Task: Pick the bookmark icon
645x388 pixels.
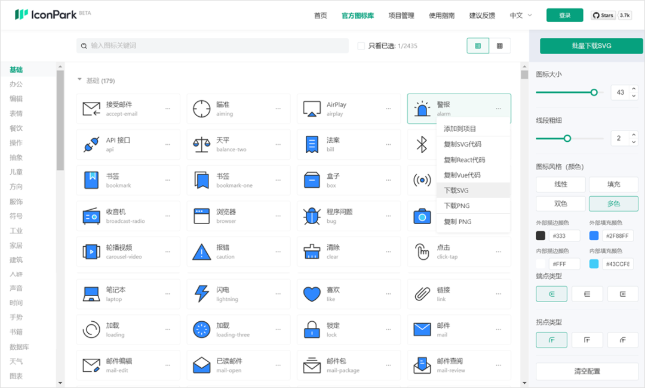Action: point(91,180)
